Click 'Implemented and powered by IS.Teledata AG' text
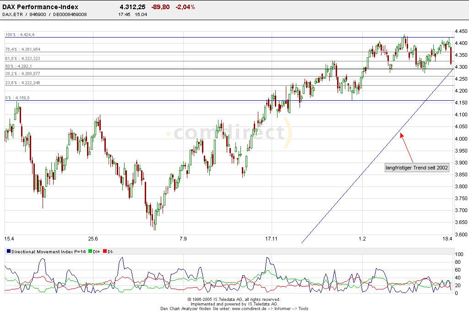Image resolution: width=469 pixels, height=311 pixels. (x=234, y=304)
